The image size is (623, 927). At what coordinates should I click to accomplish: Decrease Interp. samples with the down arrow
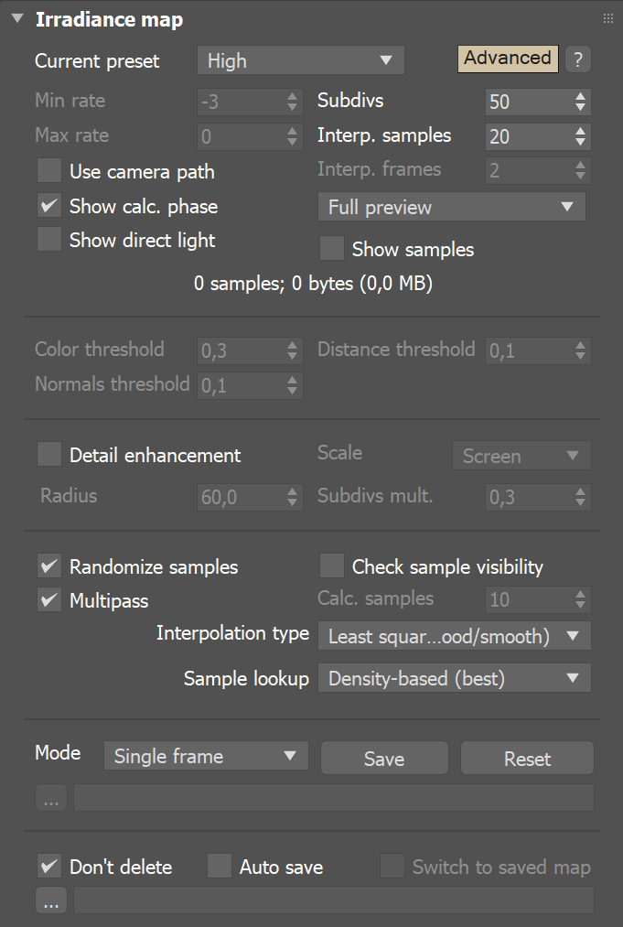581,142
